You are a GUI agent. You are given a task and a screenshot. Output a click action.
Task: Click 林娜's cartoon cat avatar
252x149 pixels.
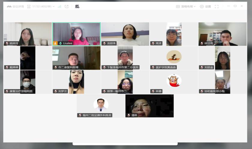174,81
